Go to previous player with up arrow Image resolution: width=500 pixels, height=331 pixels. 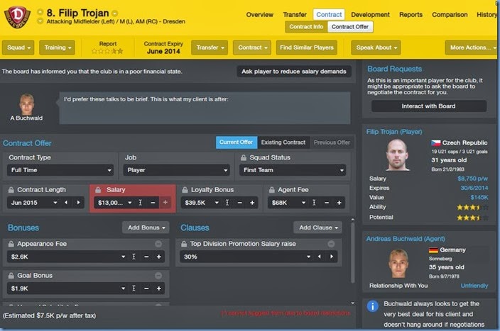(40, 12)
